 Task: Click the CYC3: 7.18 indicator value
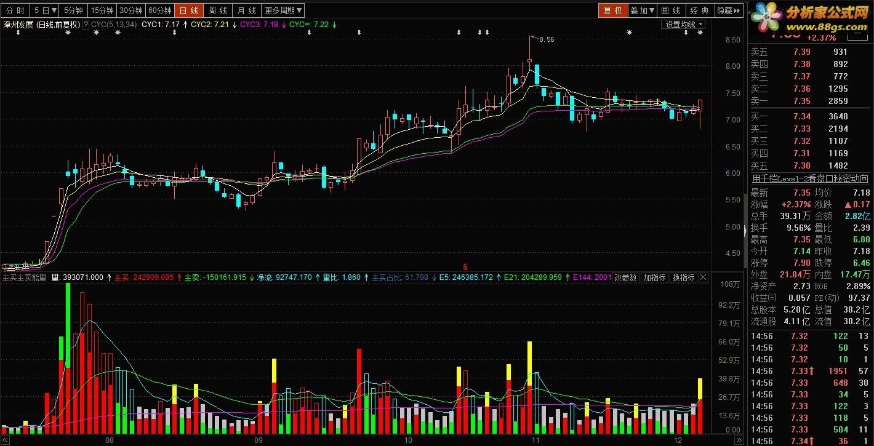[259, 25]
